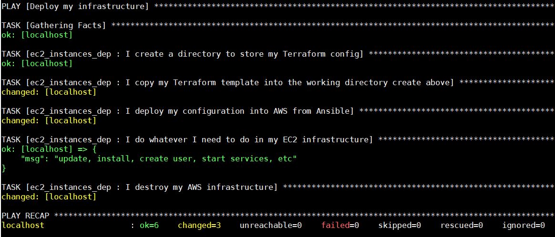555x237 pixels.
Task: Select the EC2 infrastructure task line
Action: [x=187, y=140]
